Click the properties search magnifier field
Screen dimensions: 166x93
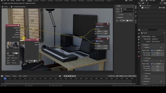click(151, 30)
